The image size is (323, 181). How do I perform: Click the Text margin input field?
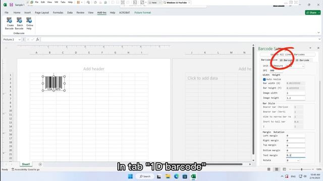296,155
